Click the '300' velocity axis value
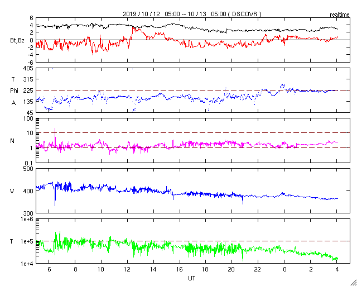The width and height of the screenshot is (357, 286). 28,213
